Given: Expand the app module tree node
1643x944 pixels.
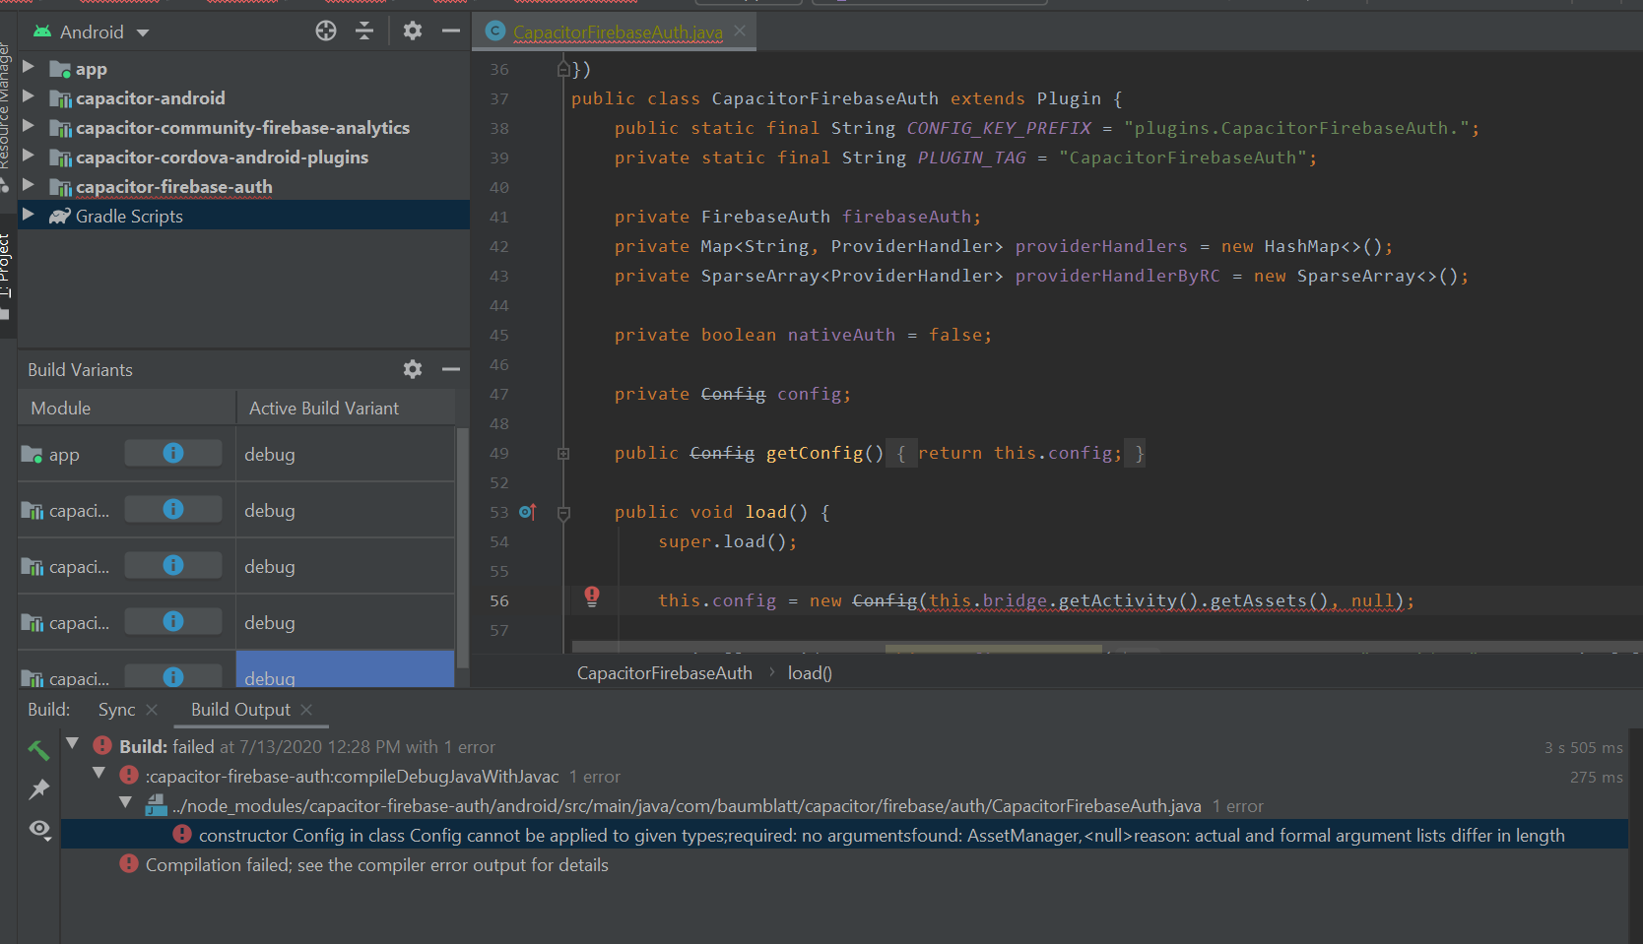Looking at the screenshot, I should [x=29, y=68].
